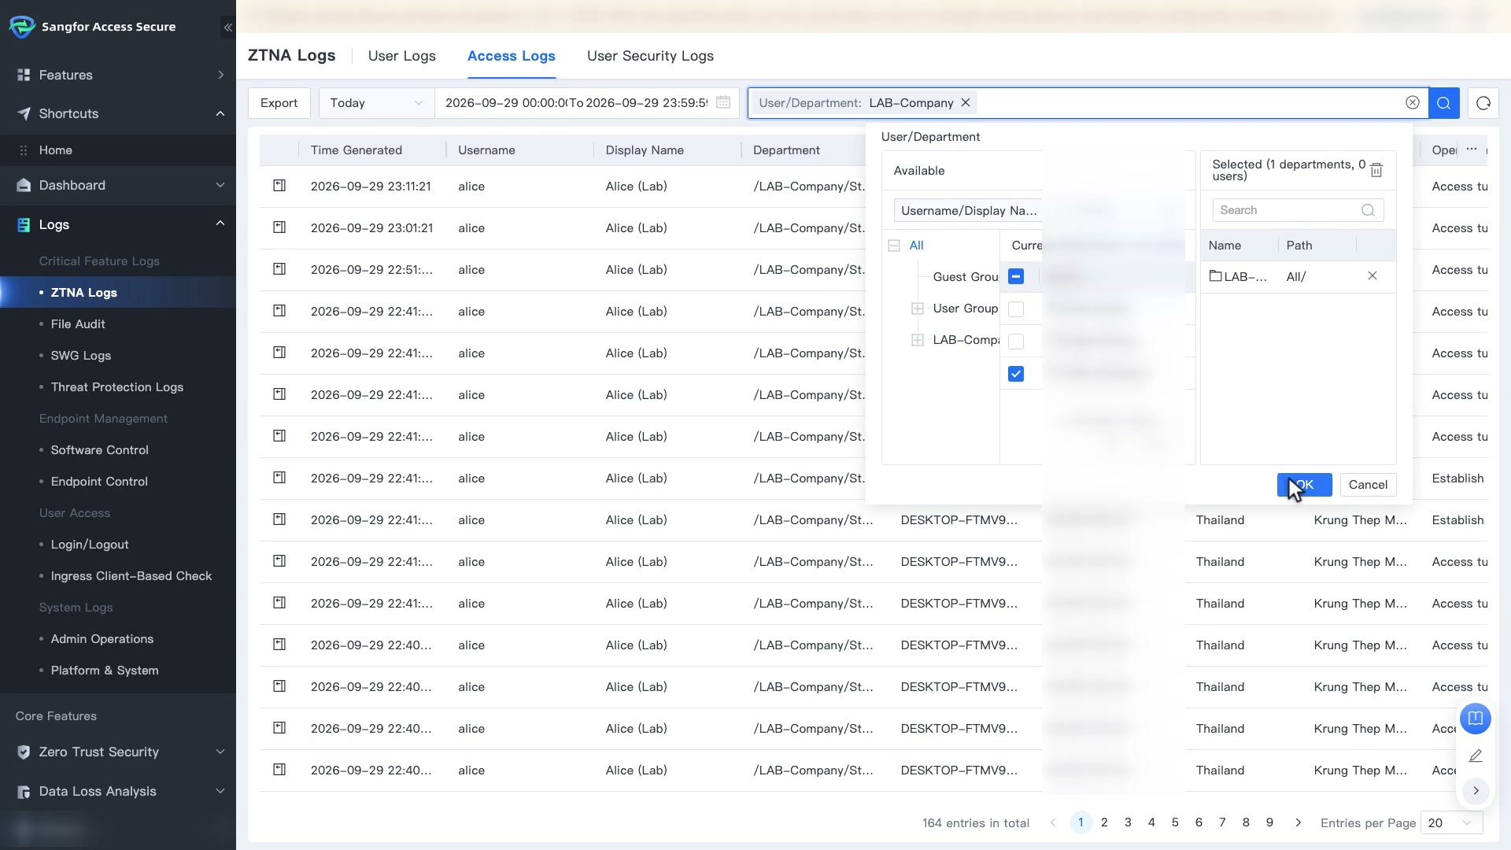1511x850 pixels.
Task: Open SWG Logs
Action: pos(81,355)
